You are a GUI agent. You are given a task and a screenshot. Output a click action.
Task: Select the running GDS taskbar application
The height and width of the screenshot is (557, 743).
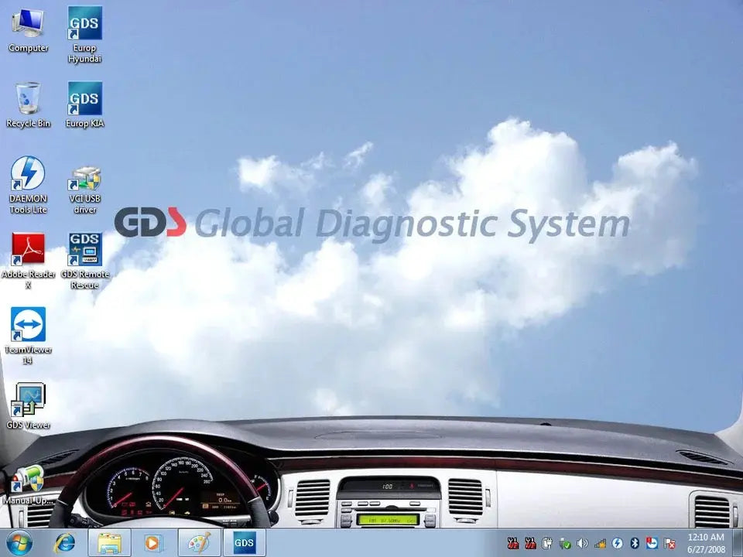[244, 543]
